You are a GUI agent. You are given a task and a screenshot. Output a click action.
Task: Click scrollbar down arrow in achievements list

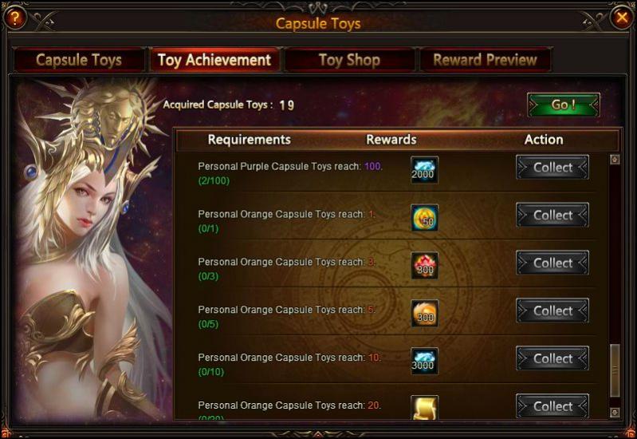pyautogui.click(x=615, y=412)
